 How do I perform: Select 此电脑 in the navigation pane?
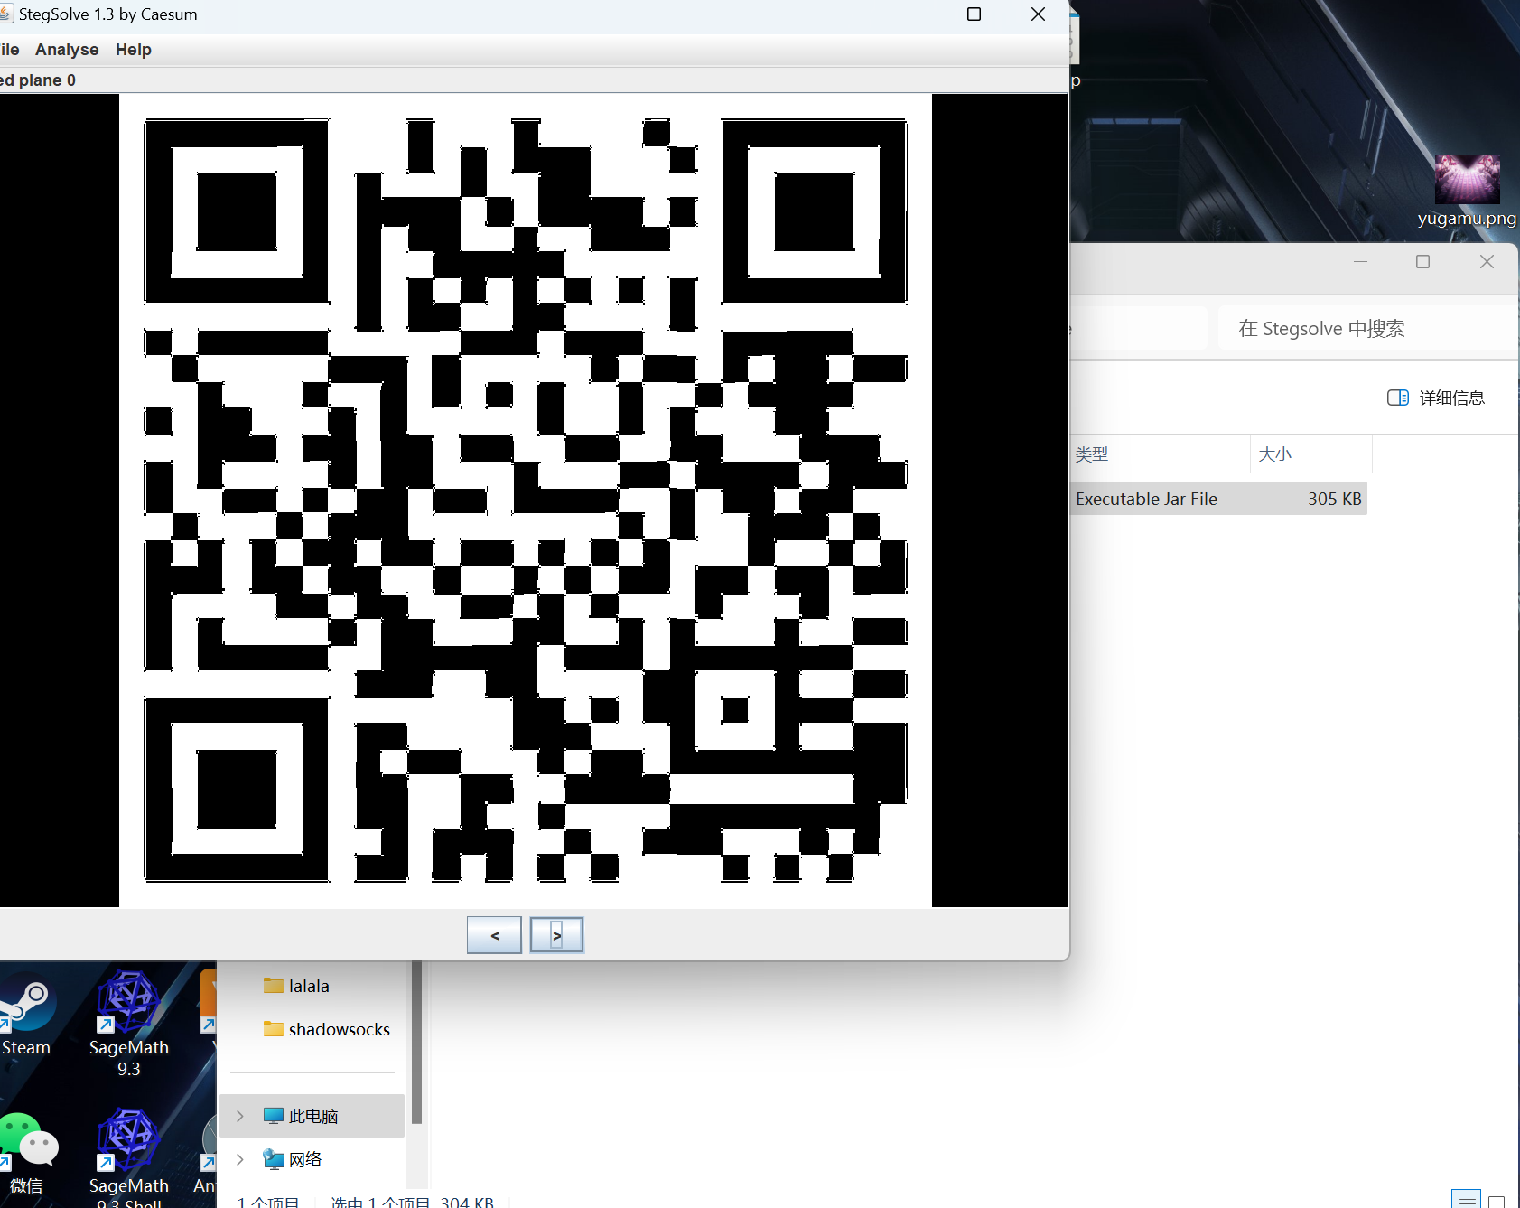312,1116
